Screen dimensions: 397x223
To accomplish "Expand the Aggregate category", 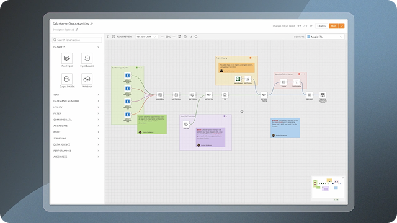I will click(x=98, y=126).
